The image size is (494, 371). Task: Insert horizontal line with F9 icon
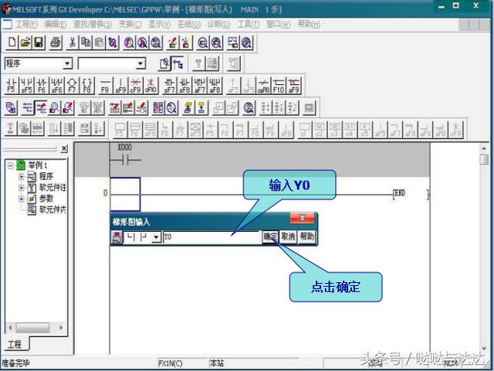(105, 86)
